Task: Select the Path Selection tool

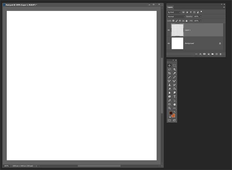Action: tap(174, 100)
